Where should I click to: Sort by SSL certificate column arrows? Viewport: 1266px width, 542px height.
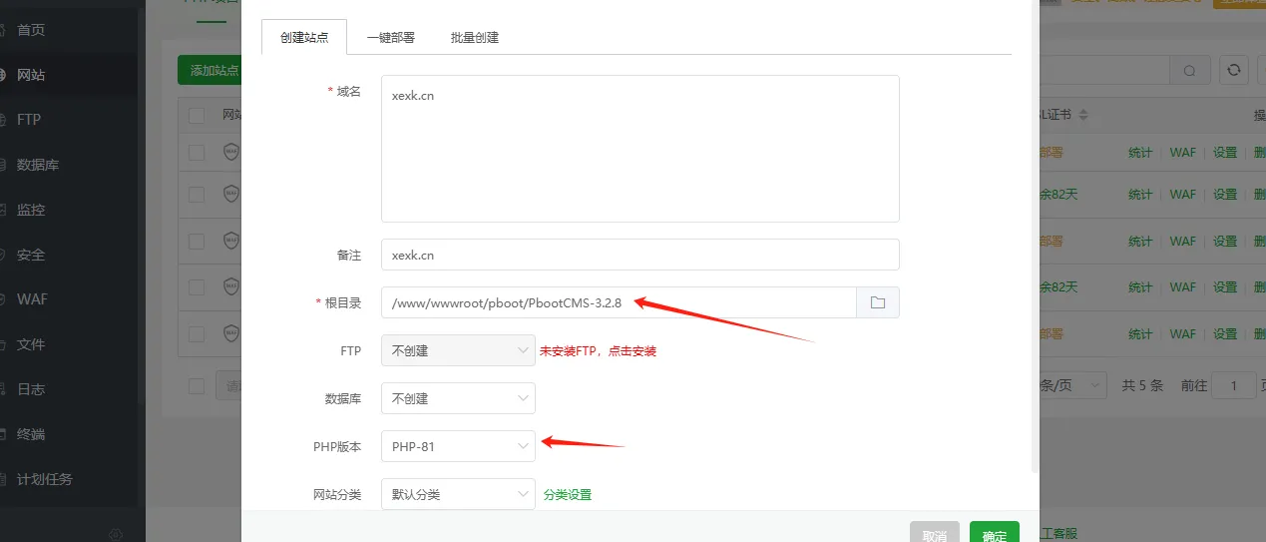point(1084,116)
